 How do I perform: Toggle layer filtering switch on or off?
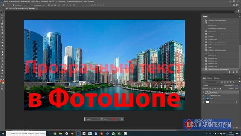click(240, 82)
